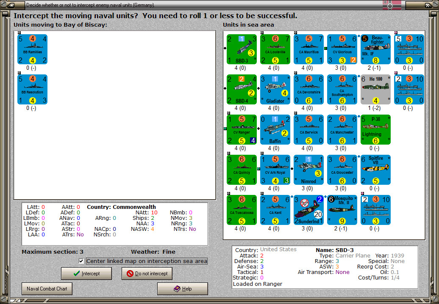The image size is (439, 304).
Task: Click the Baffin carrier plane unit
Action: pos(275,130)
